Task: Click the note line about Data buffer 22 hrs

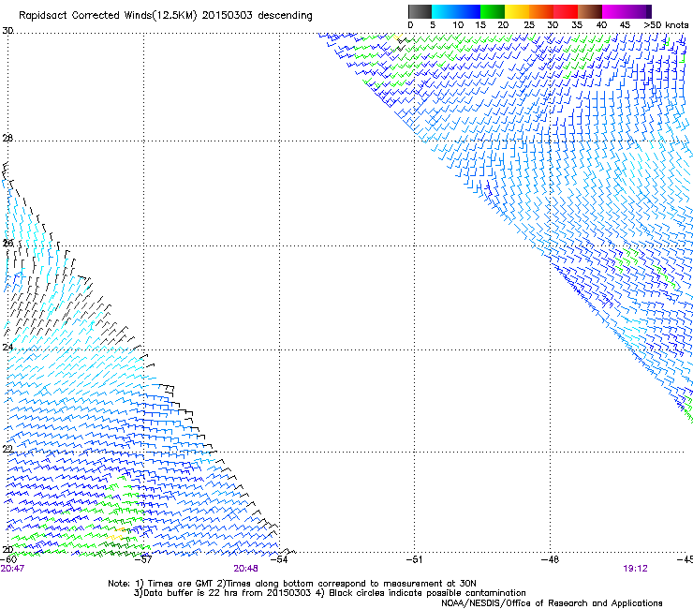Action: (x=330, y=593)
